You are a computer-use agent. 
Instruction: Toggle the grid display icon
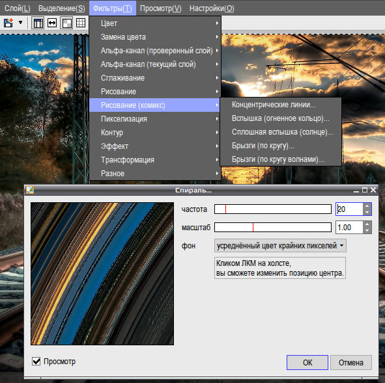pos(81,23)
